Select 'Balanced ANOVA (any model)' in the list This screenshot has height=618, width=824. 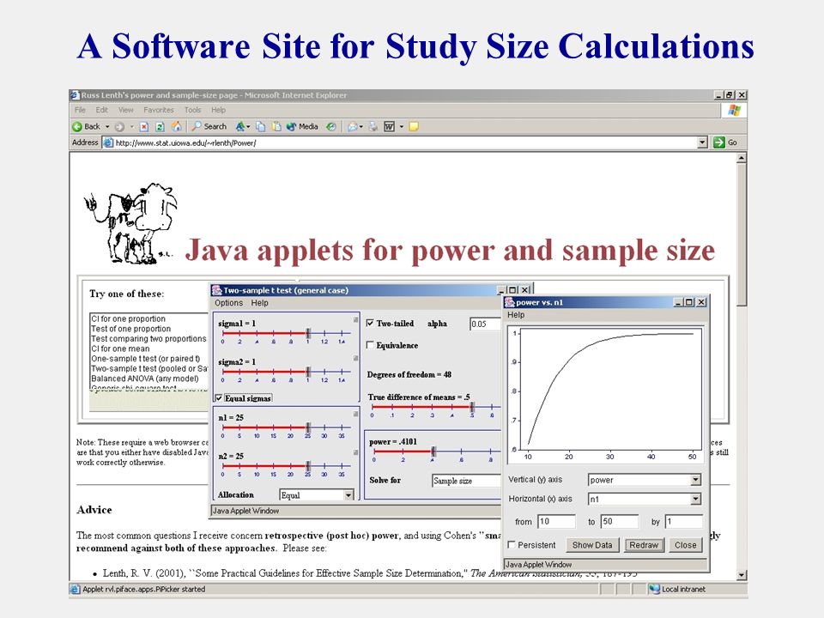(x=145, y=379)
